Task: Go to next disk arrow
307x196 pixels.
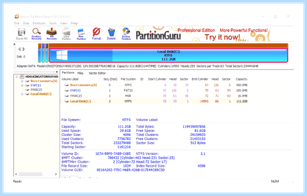Action: coord(24,49)
